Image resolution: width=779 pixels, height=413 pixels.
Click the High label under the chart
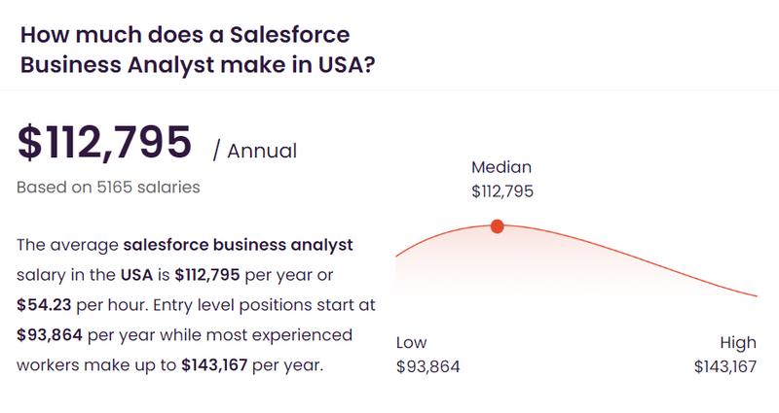(738, 343)
